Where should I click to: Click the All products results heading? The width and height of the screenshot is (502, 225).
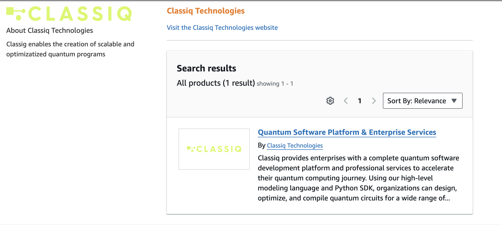[216, 83]
